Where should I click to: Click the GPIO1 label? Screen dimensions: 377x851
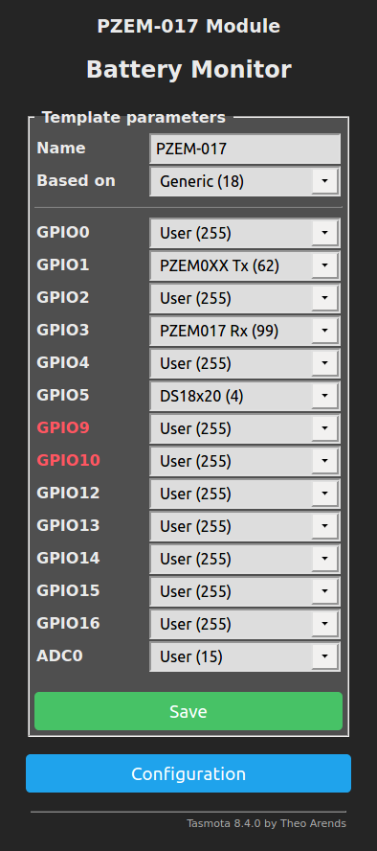(x=63, y=264)
